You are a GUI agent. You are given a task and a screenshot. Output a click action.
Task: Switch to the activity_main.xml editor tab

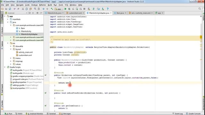[141, 13]
